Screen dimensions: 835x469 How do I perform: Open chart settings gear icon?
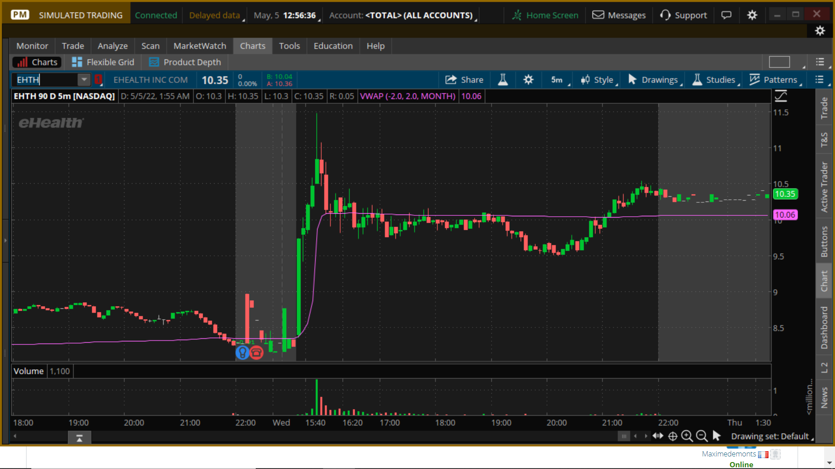coord(528,80)
